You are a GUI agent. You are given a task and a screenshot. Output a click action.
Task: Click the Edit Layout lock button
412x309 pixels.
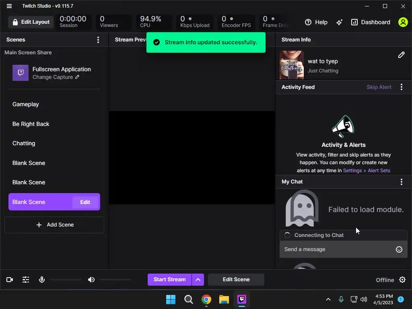point(31,22)
